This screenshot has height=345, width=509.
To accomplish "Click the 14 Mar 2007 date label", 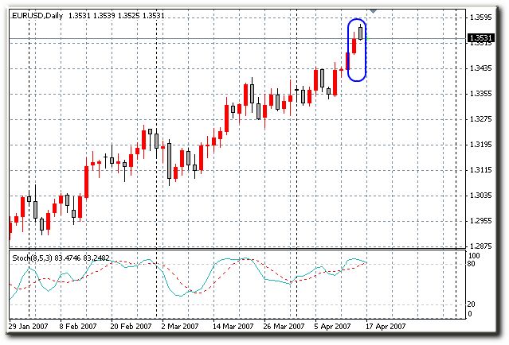I will tap(233, 326).
